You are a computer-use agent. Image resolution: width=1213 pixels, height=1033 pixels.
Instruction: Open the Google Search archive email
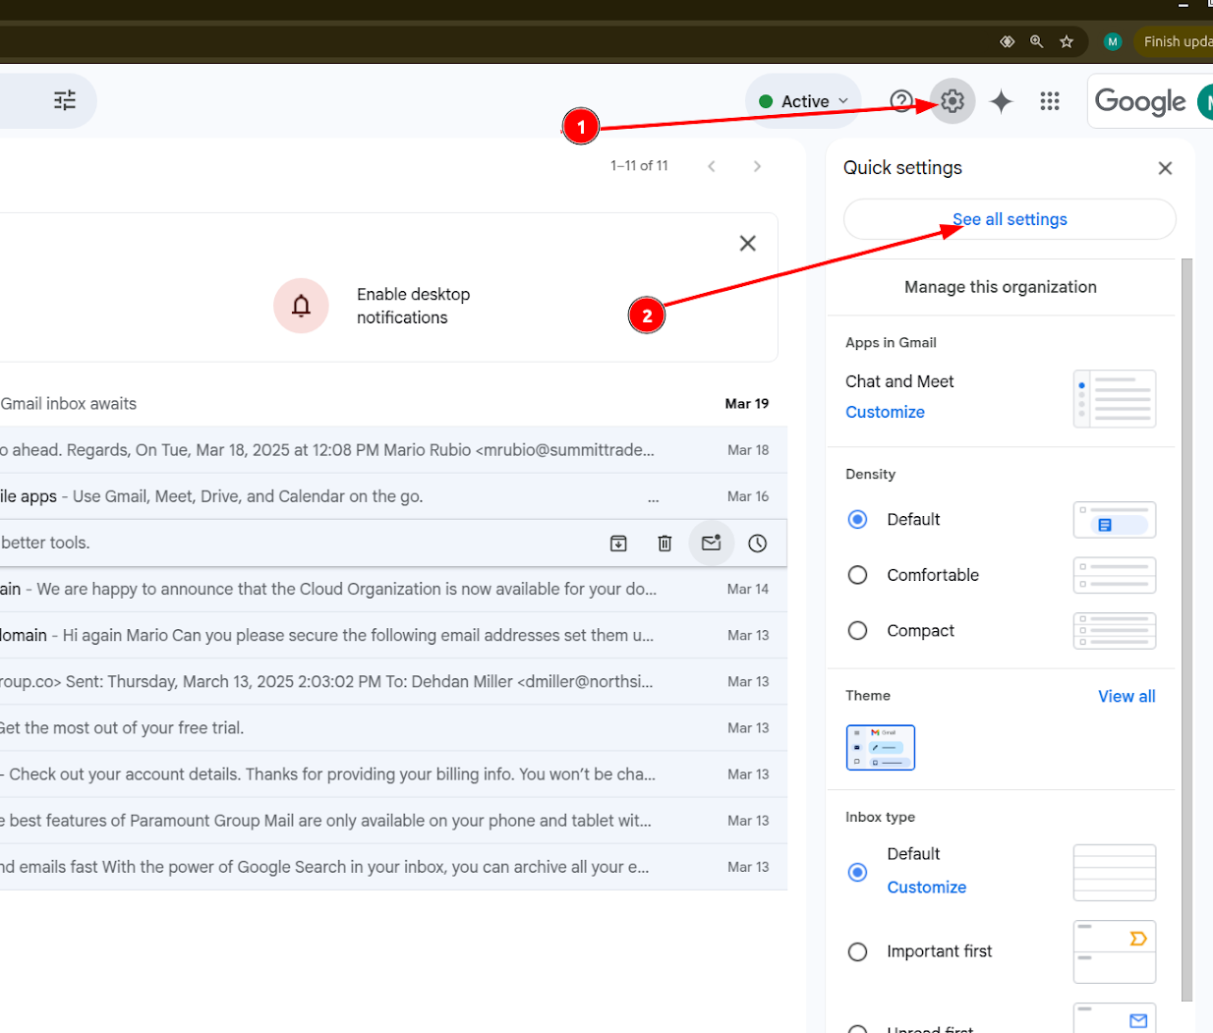393,866
